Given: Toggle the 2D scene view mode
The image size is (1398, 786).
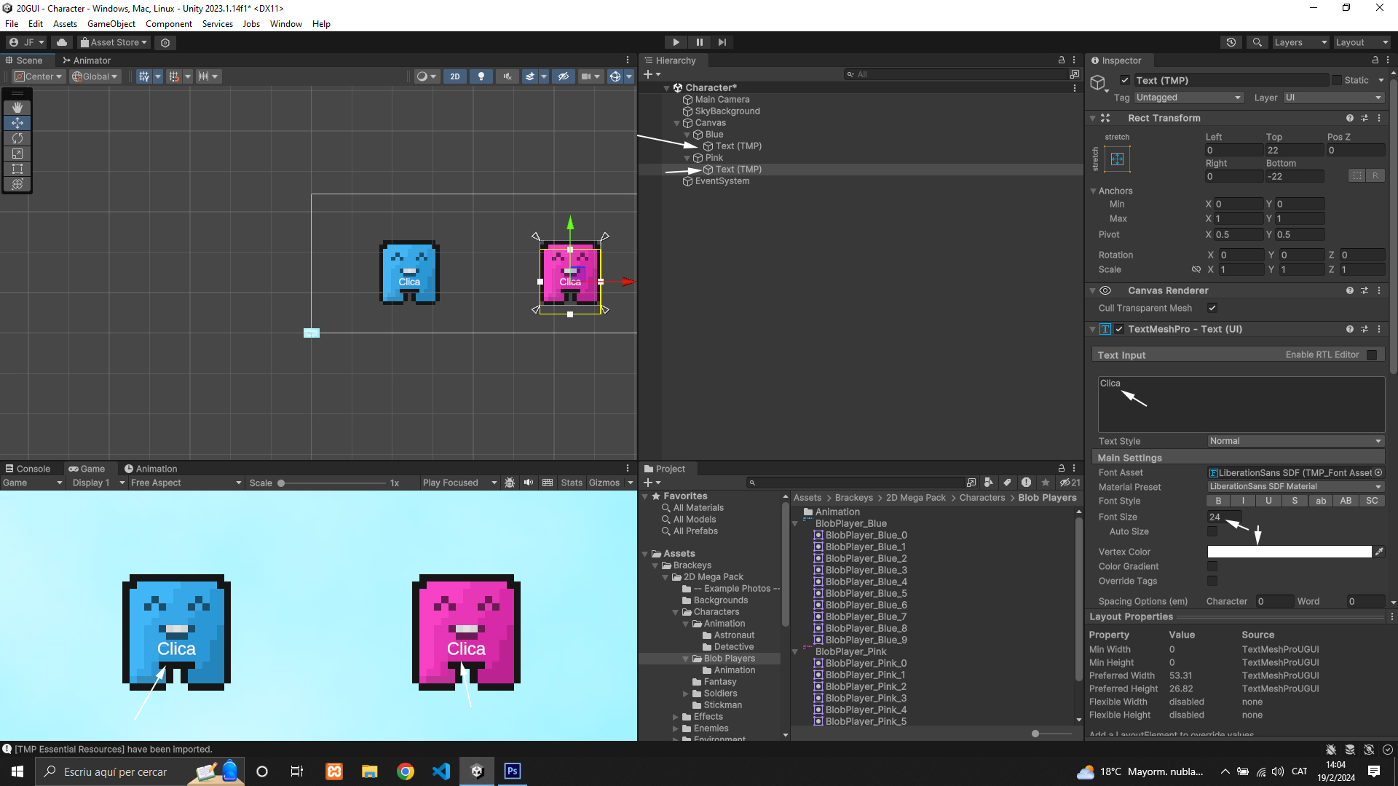Looking at the screenshot, I should 455,76.
